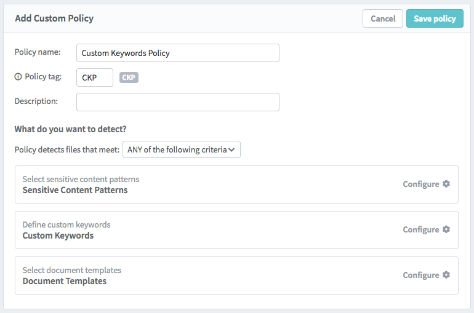Screen dimensions: 474x313
Task: Click the What do you want to detect heading
Action: 70,129
